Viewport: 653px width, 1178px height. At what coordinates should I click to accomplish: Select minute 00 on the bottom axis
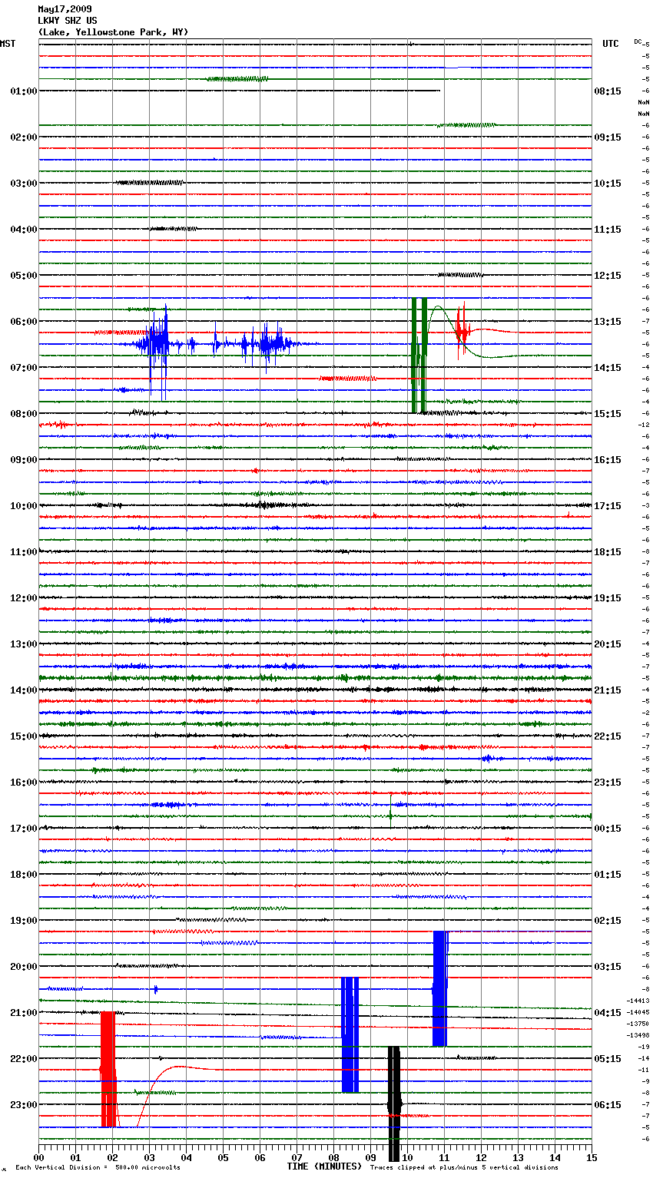pyautogui.click(x=38, y=1157)
